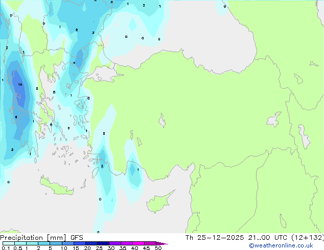Click the '14' precipitation value on the map
The width and height of the screenshot is (324, 250).
point(20,84)
